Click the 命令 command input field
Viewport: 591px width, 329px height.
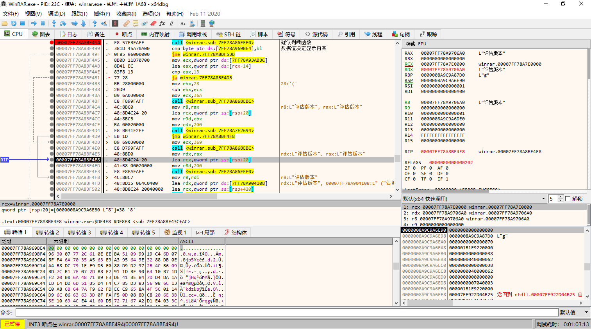pos(287,313)
